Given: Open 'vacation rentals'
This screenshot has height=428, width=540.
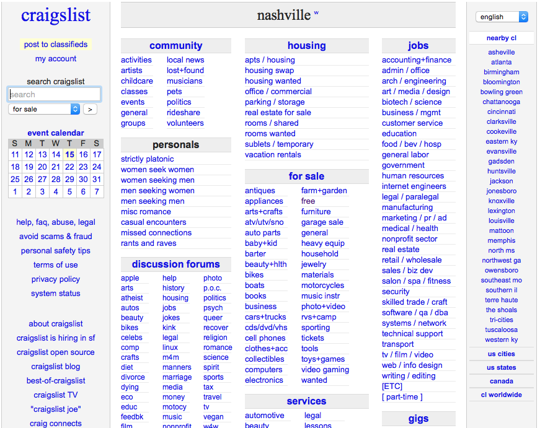Looking at the screenshot, I should pos(273,155).
